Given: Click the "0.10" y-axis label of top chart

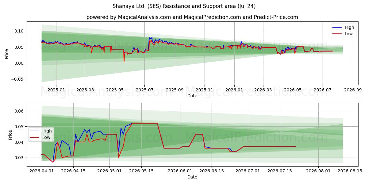Looking at the screenshot, I should (x=19, y=31).
